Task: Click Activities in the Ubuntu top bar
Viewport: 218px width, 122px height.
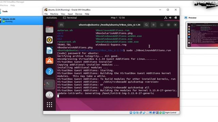Action: tap(51, 18)
